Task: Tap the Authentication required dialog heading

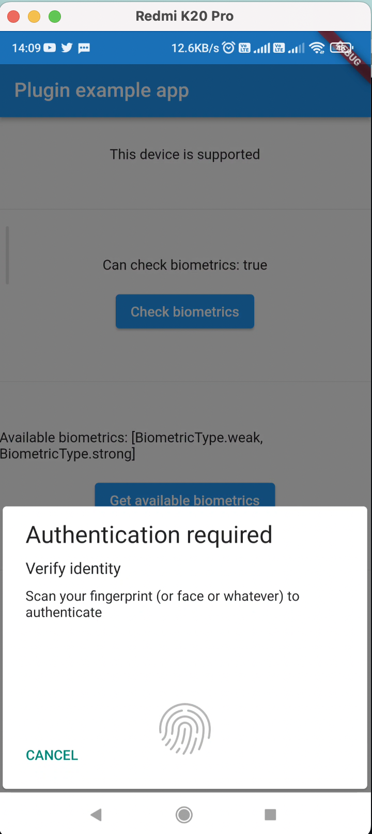Action: click(x=149, y=534)
